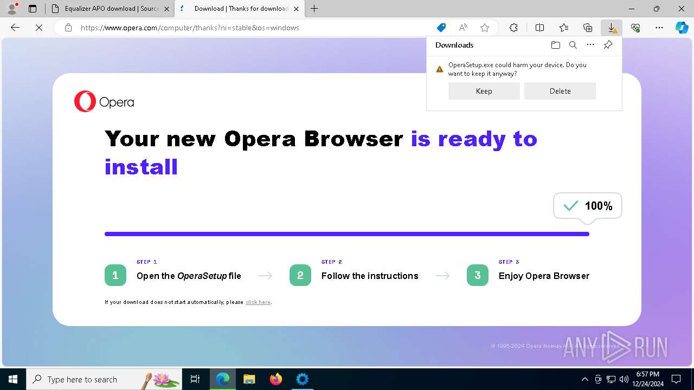Open Task View on taskbar
The width and height of the screenshot is (694, 390).
[x=195, y=379]
